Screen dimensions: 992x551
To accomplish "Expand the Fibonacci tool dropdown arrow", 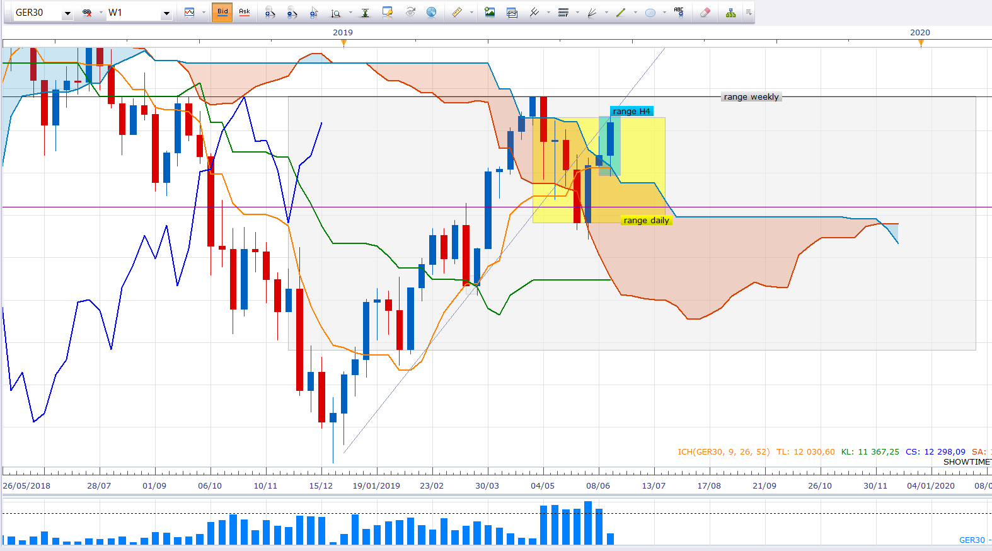I will [577, 13].
